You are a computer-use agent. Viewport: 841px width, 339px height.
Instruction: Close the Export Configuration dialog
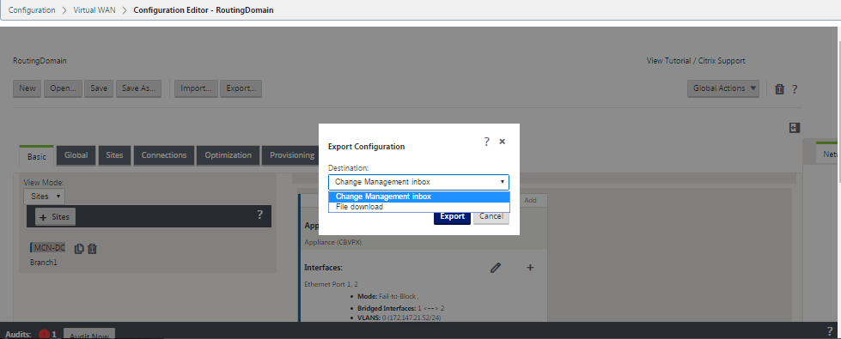pyautogui.click(x=502, y=142)
